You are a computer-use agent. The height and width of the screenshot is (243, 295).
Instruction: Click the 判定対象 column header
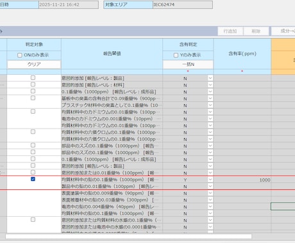[34, 44]
